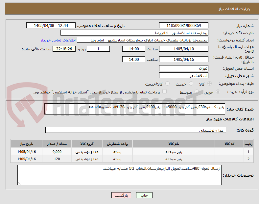This screenshot has height=204, width=259.
Task: Click the need number field 1105090319000369
Action: coord(183,25)
